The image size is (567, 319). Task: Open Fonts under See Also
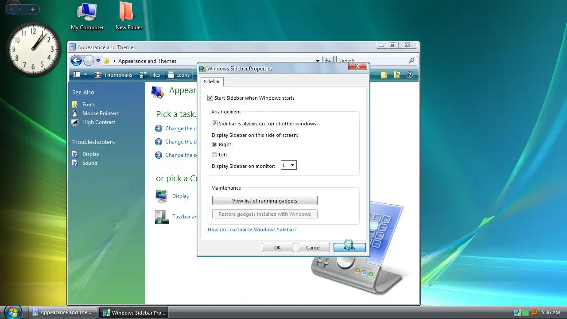coord(89,105)
